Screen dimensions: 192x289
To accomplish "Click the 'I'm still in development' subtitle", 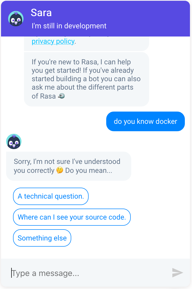I will pyautogui.click(x=69, y=26).
